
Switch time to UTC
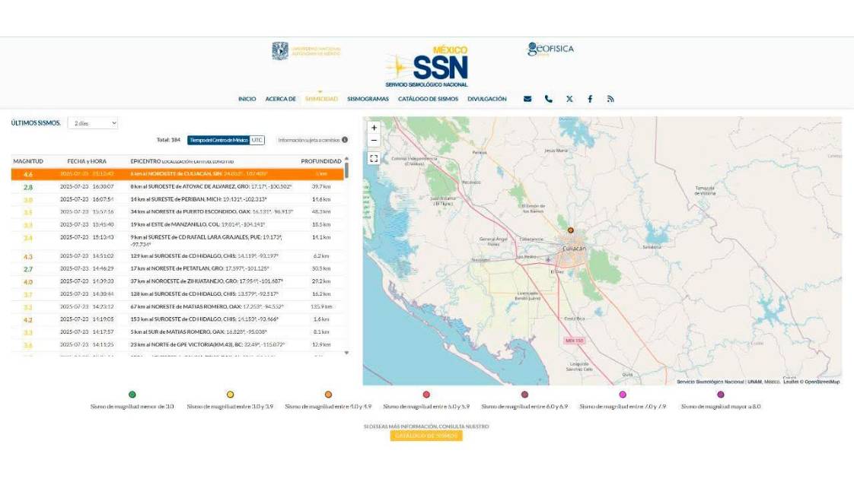(x=257, y=140)
